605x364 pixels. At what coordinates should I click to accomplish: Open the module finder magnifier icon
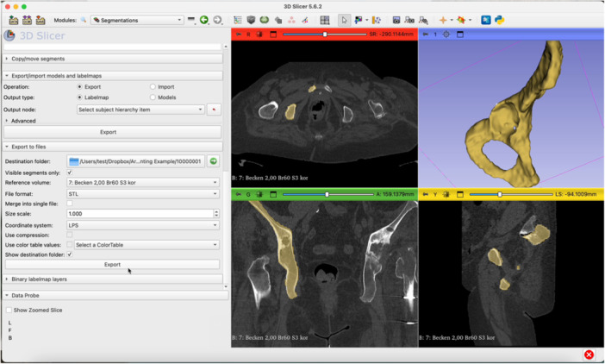pyautogui.click(x=84, y=20)
